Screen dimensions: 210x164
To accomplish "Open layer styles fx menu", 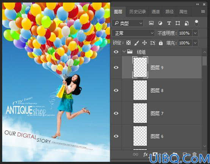I will click(x=145, y=155).
